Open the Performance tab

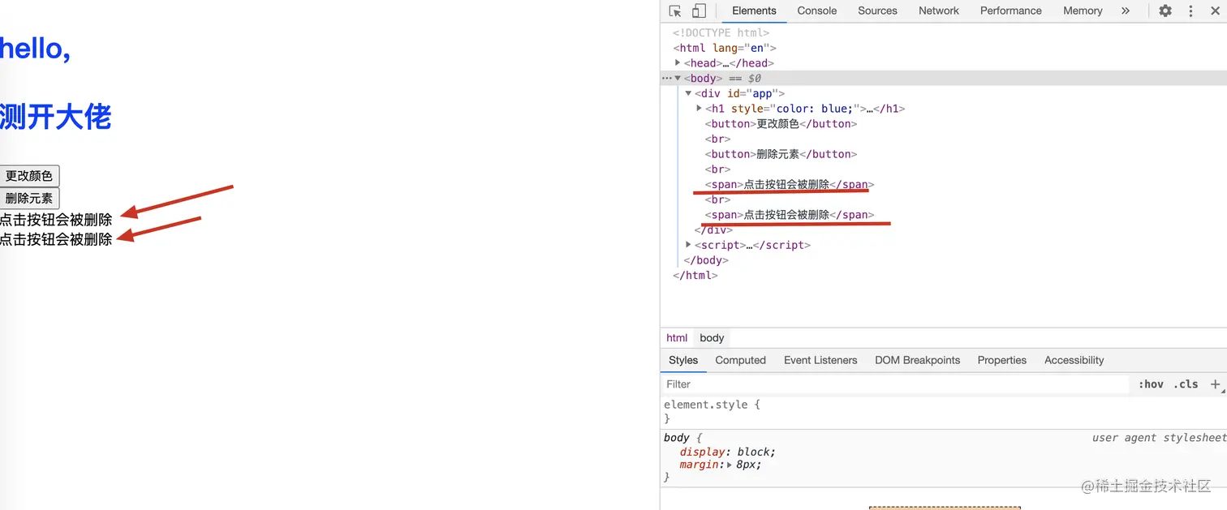[1010, 11]
